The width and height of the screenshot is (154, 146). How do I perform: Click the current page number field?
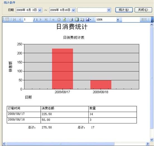click(28, 20)
